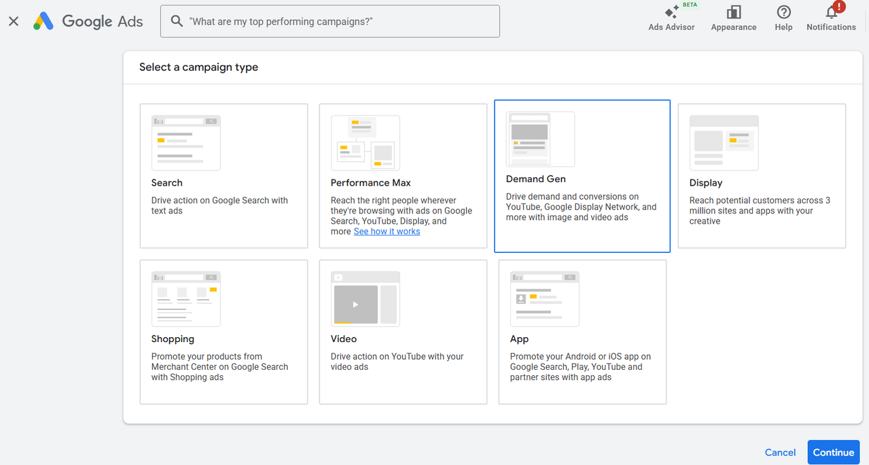Select the Shopping campaign illustration
Screen dimensions: 869x465
point(186,299)
